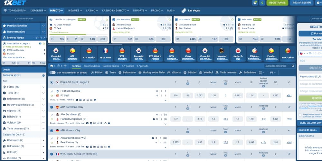This screenshot has height=161, width=322.
Task: Select the League of Legends tile
Action: click(222, 54)
